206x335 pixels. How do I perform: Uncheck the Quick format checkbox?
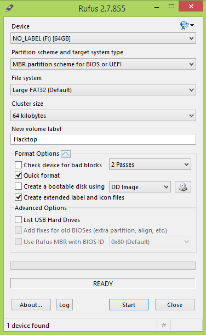tap(19, 175)
